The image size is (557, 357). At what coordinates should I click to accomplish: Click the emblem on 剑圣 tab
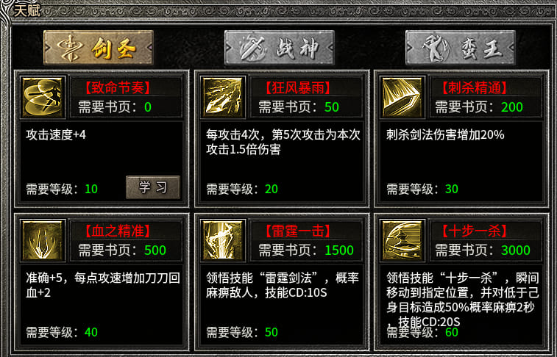point(70,48)
